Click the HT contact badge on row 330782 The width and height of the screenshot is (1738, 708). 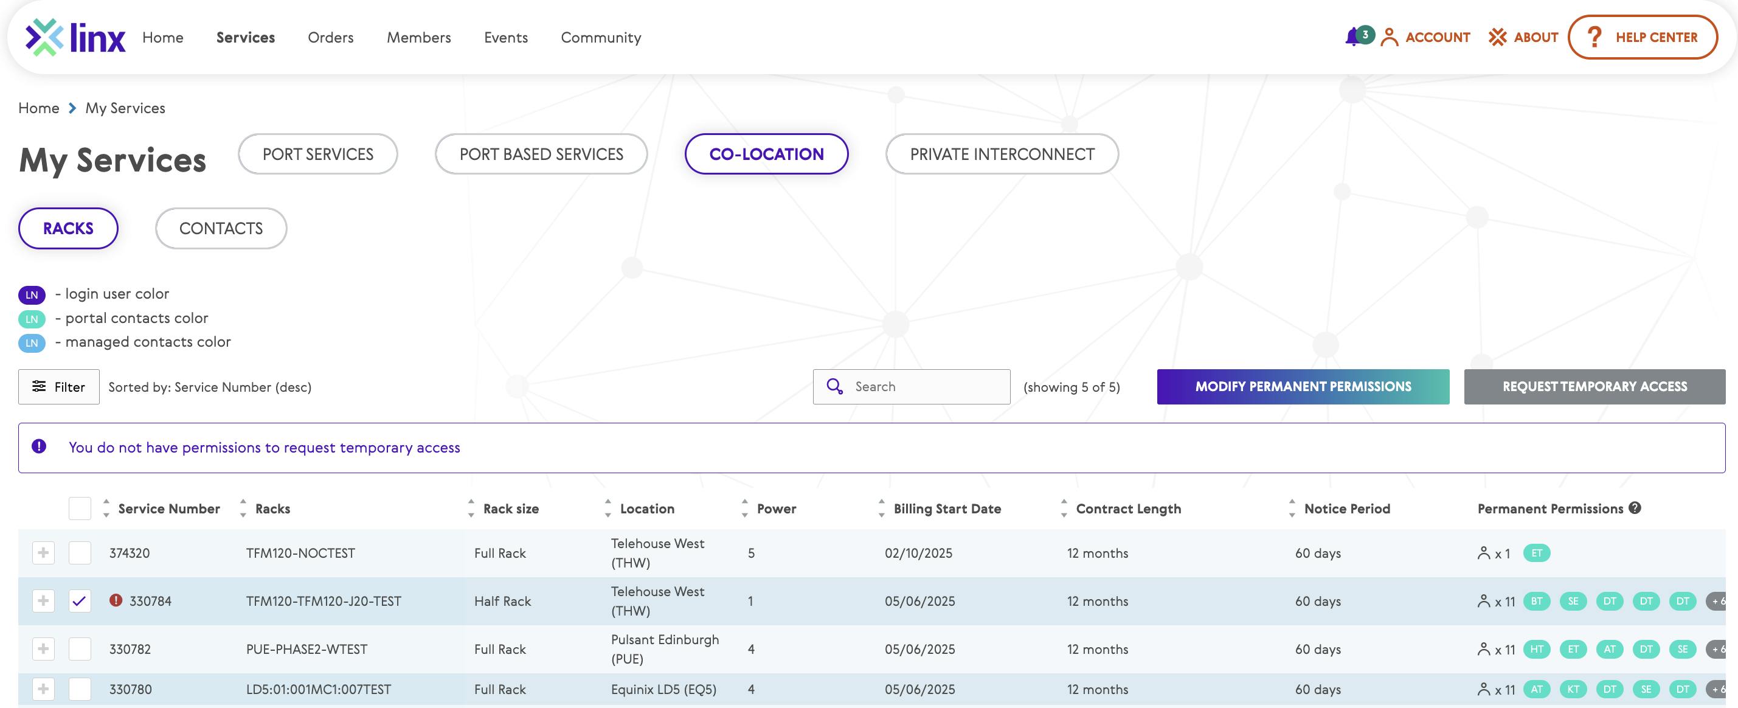click(x=1536, y=648)
